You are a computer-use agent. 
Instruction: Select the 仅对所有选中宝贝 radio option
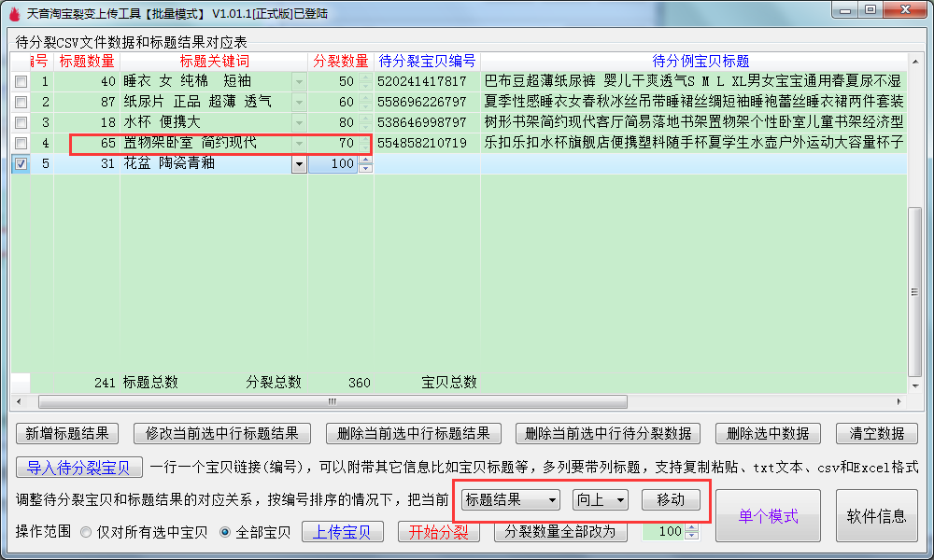pos(86,532)
